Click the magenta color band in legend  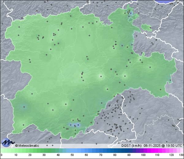point(156,150)
